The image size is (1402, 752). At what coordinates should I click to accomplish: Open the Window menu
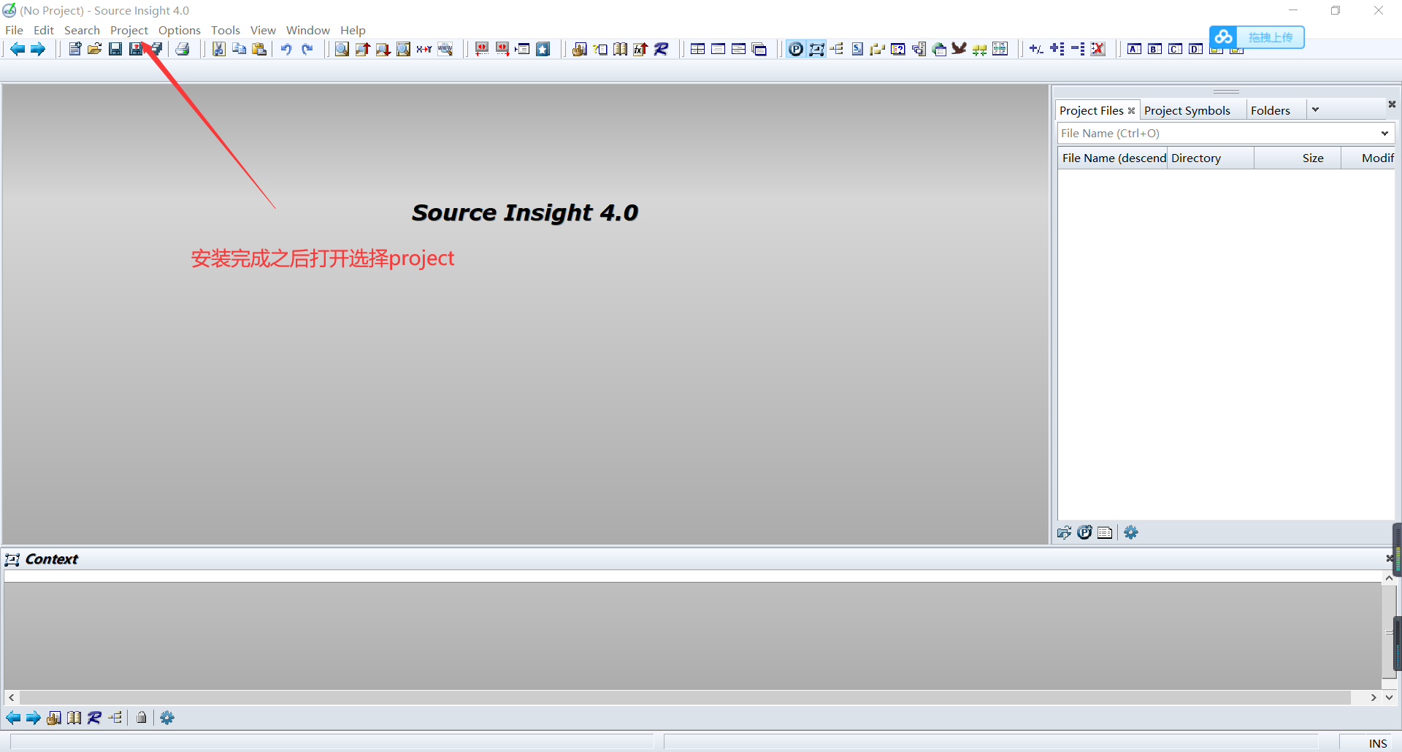[308, 30]
